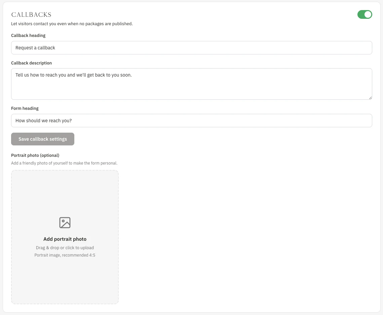
Task: Click the 'Callback heading' field label
Action: [28, 35]
